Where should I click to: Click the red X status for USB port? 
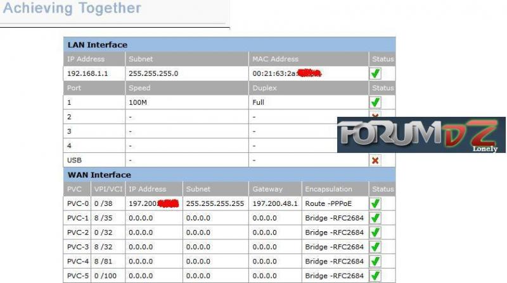[375, 160]
